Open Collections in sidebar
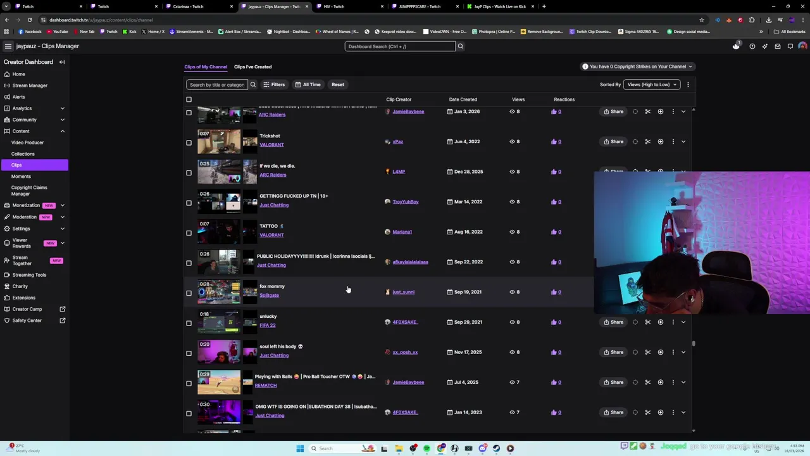Screen dimensions: 810x456 click(23, 154)
